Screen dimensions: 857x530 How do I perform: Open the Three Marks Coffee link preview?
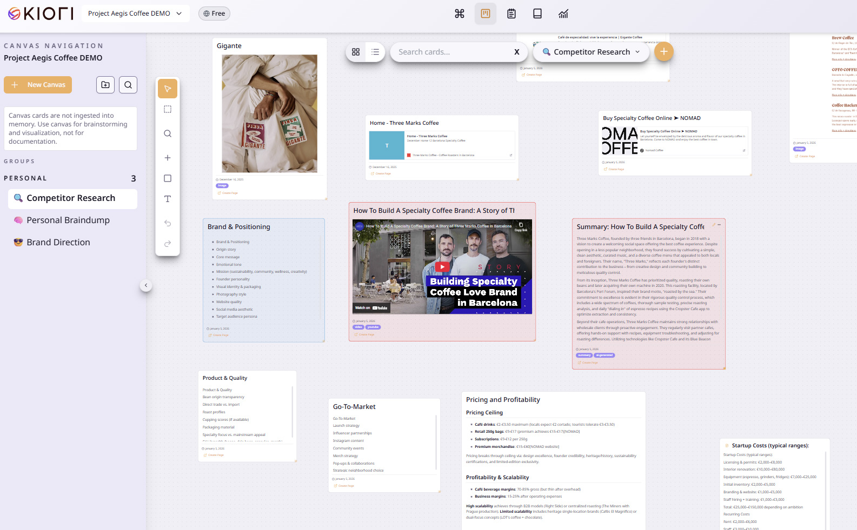pos(442,146)
